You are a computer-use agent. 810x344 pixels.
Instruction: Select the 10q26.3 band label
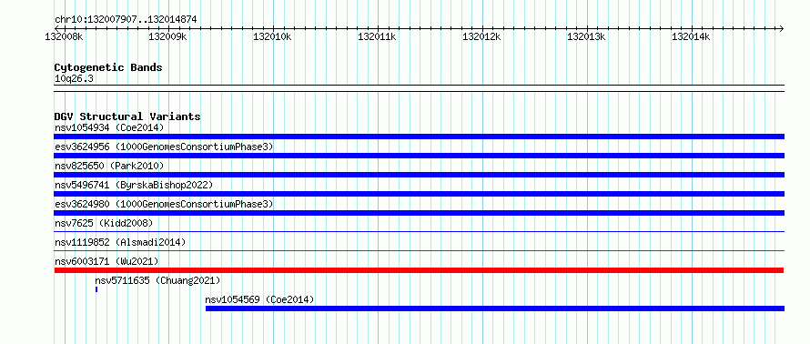(74, 79)
